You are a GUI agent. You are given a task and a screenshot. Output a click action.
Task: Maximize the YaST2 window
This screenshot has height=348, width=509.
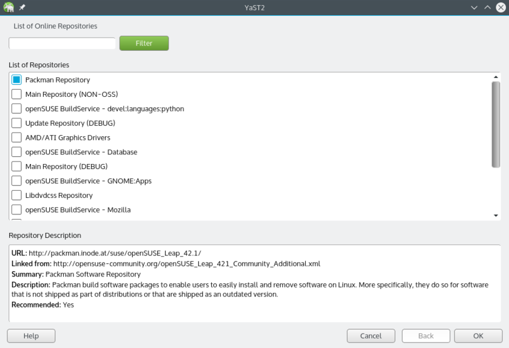pyautogui.click(x=487, y=7)
